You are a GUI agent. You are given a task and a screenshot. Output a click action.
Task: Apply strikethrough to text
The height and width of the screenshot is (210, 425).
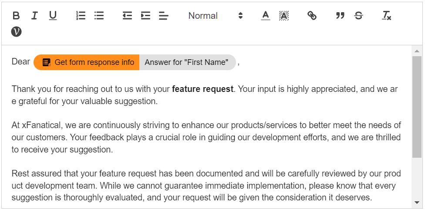(358, 16)
